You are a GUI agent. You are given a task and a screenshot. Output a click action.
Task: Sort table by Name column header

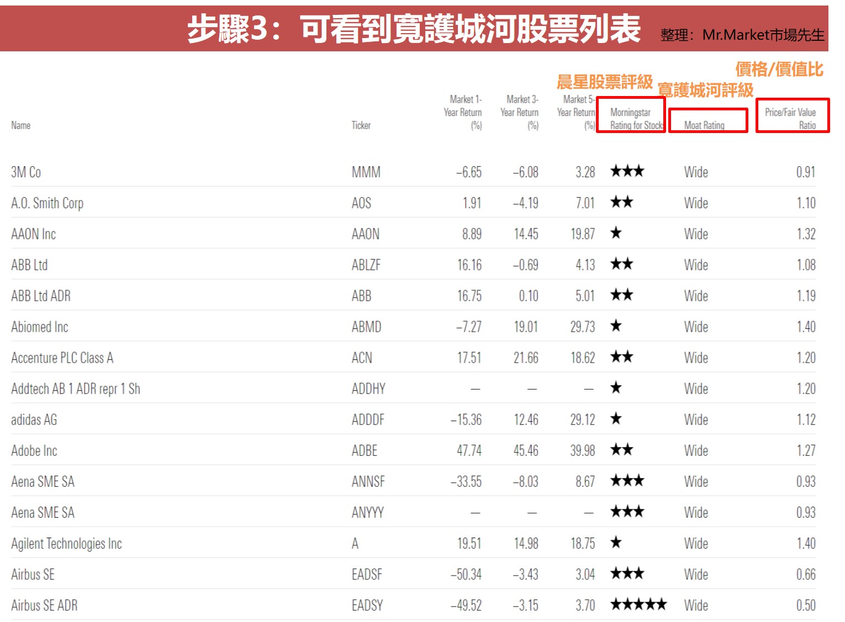point(21,125)
